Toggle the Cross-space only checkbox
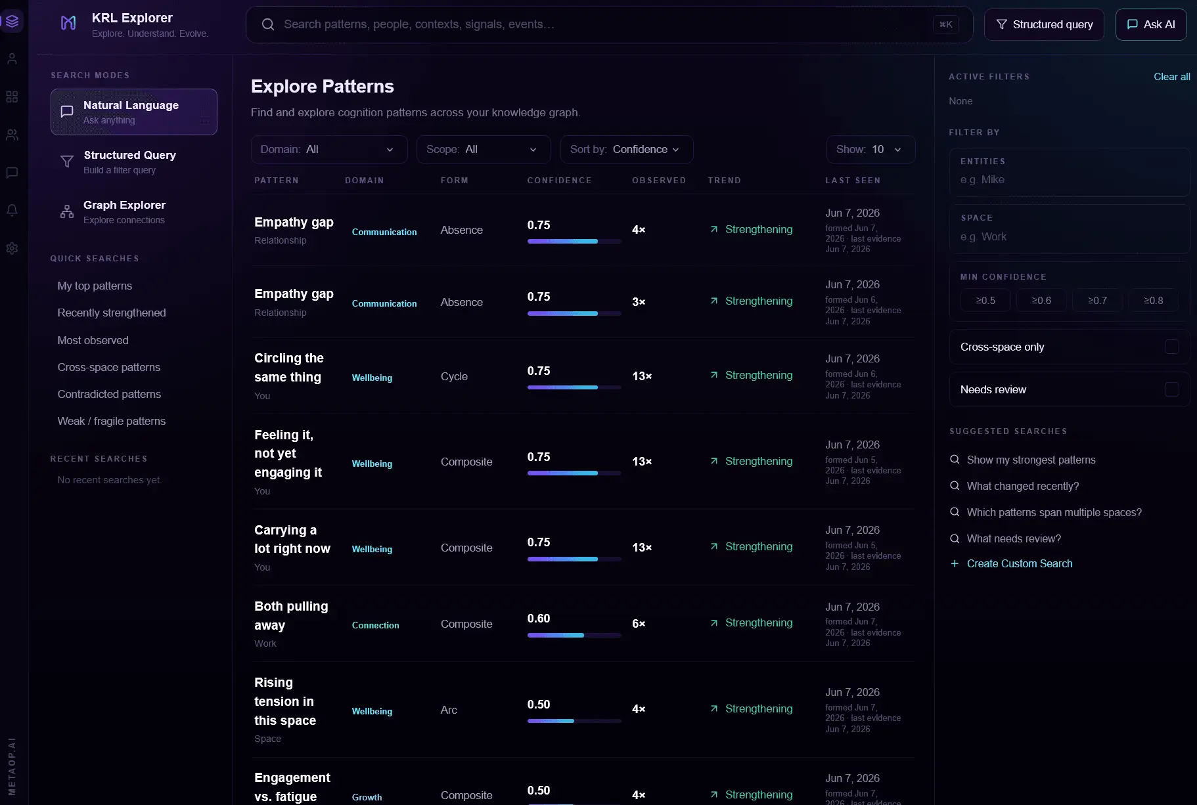The height and width of the screenshot is (805, 1197). pyautogui.click(x=1171, y=347)
